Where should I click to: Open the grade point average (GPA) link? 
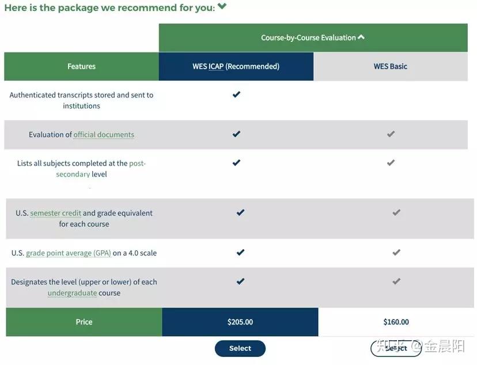tap(69, 253)
